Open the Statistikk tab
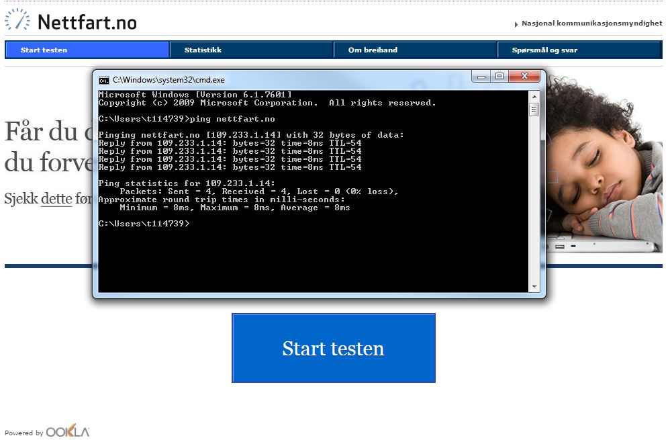The image size is (670, 440). point(251,50)
